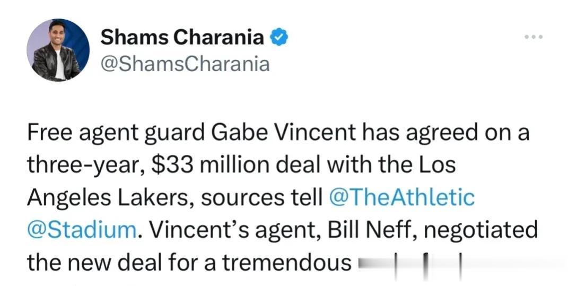
Task: Click the blue verified checkmark badge
Action: pos(279,37)
